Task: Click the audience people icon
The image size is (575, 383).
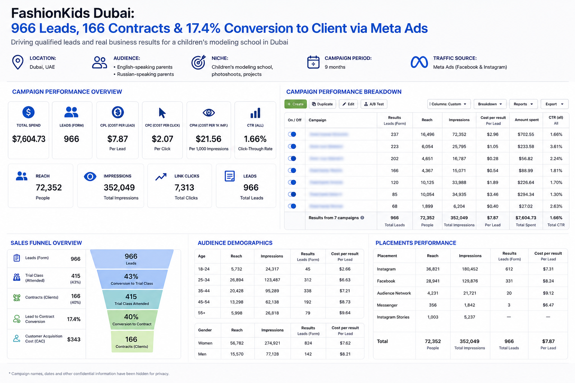Action: [100, 62]
